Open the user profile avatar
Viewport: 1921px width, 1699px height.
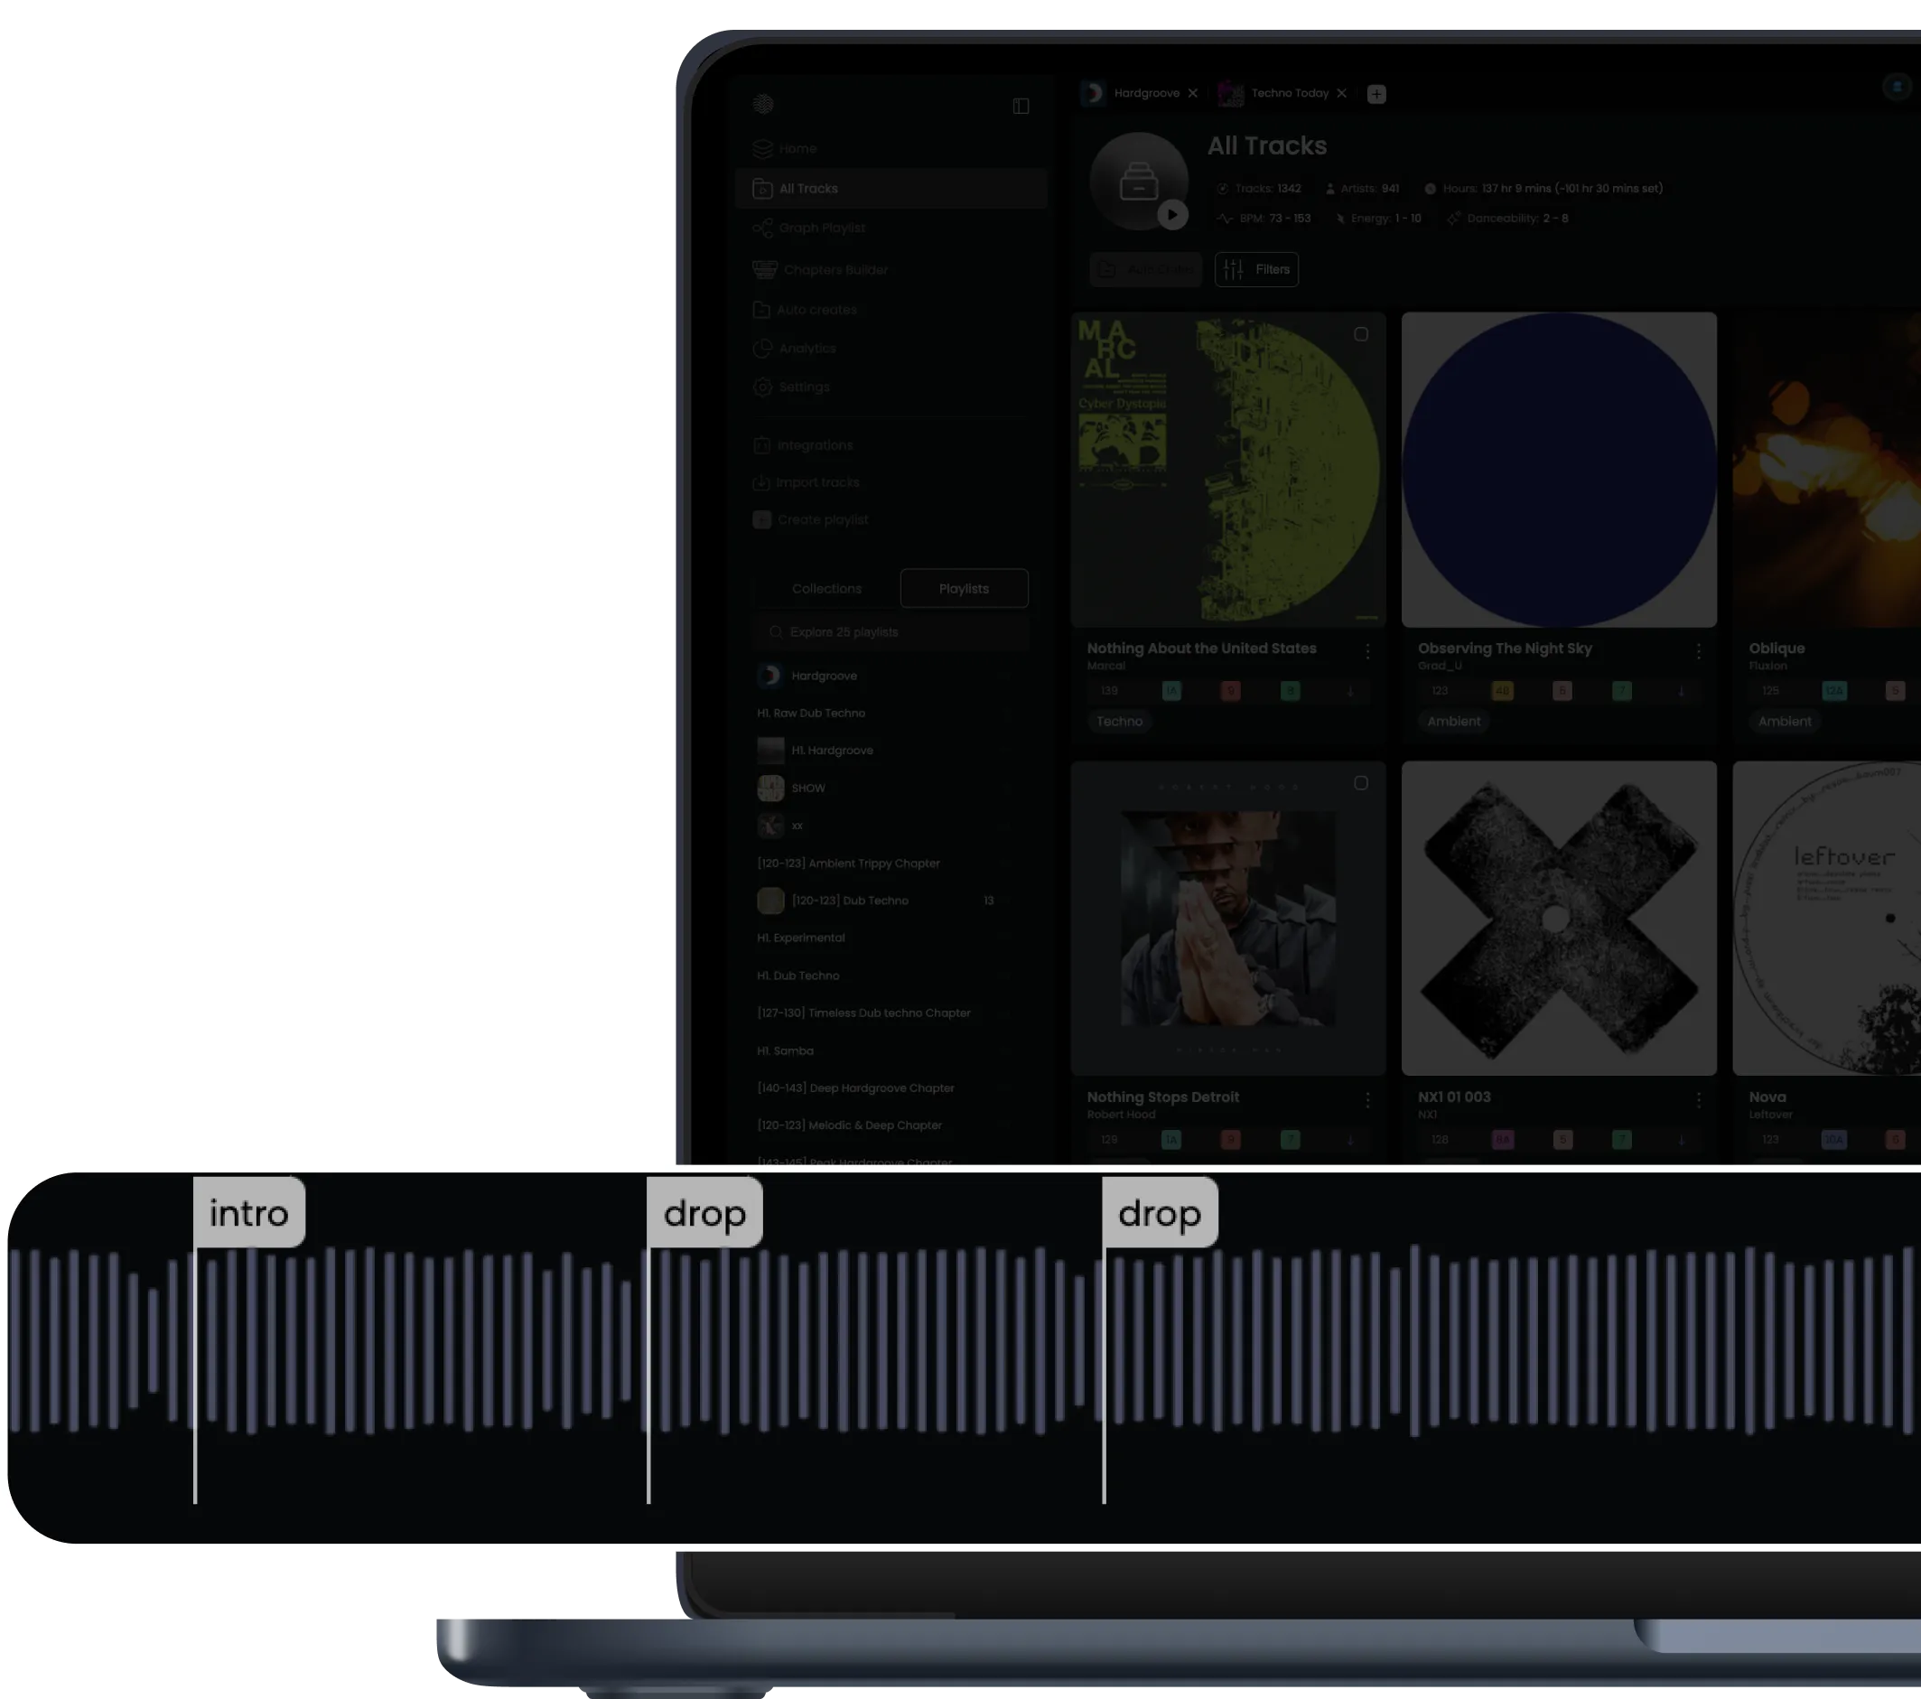[x=1897, y=88]
